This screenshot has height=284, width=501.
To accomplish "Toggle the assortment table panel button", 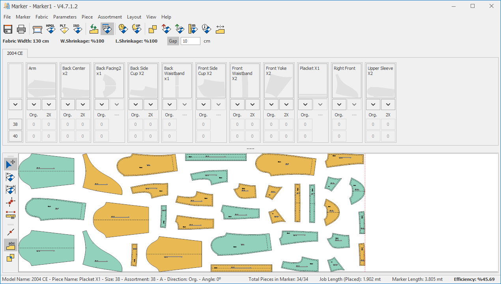I will click(107, 29).
